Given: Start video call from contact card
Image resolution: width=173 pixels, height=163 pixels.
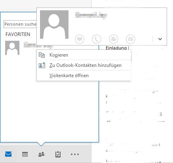Looking at the screenshot, I should [x=114, y=39].
